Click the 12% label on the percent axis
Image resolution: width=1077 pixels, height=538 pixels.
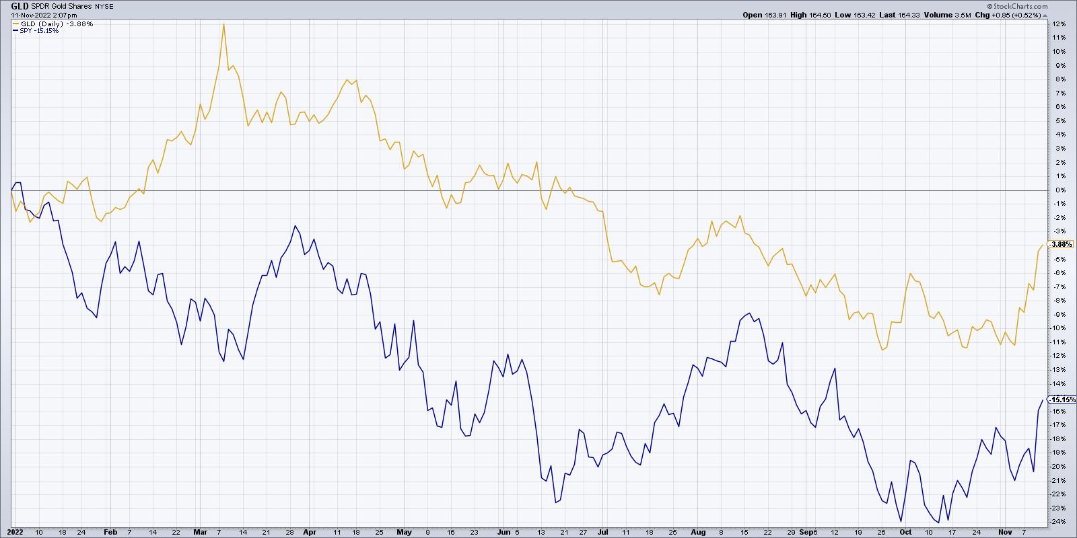click(x=1057, y=24)
